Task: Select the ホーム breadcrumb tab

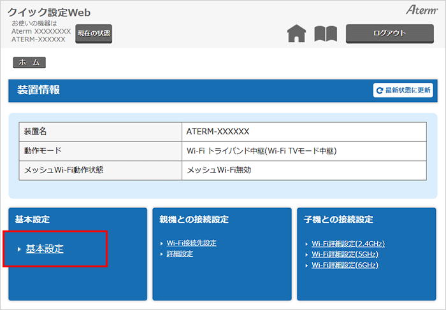Action: pos(29,62)
